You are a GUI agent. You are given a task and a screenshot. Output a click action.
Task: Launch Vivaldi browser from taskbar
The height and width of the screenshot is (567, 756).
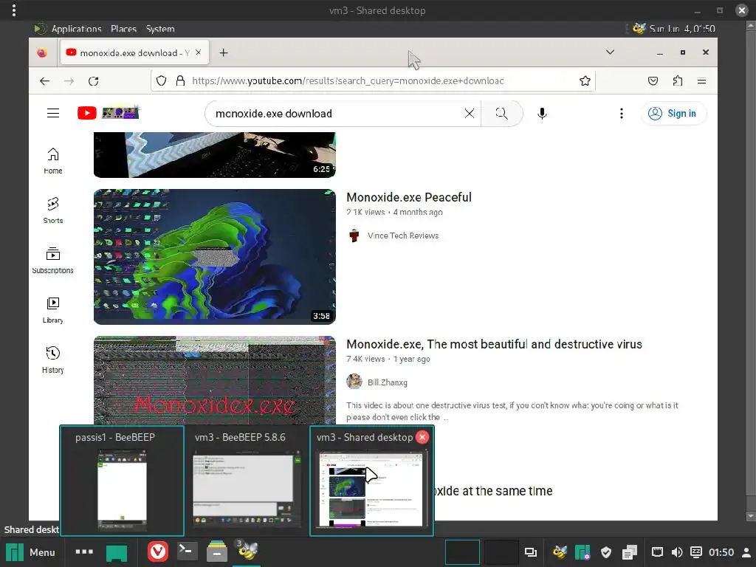point(158,551)
